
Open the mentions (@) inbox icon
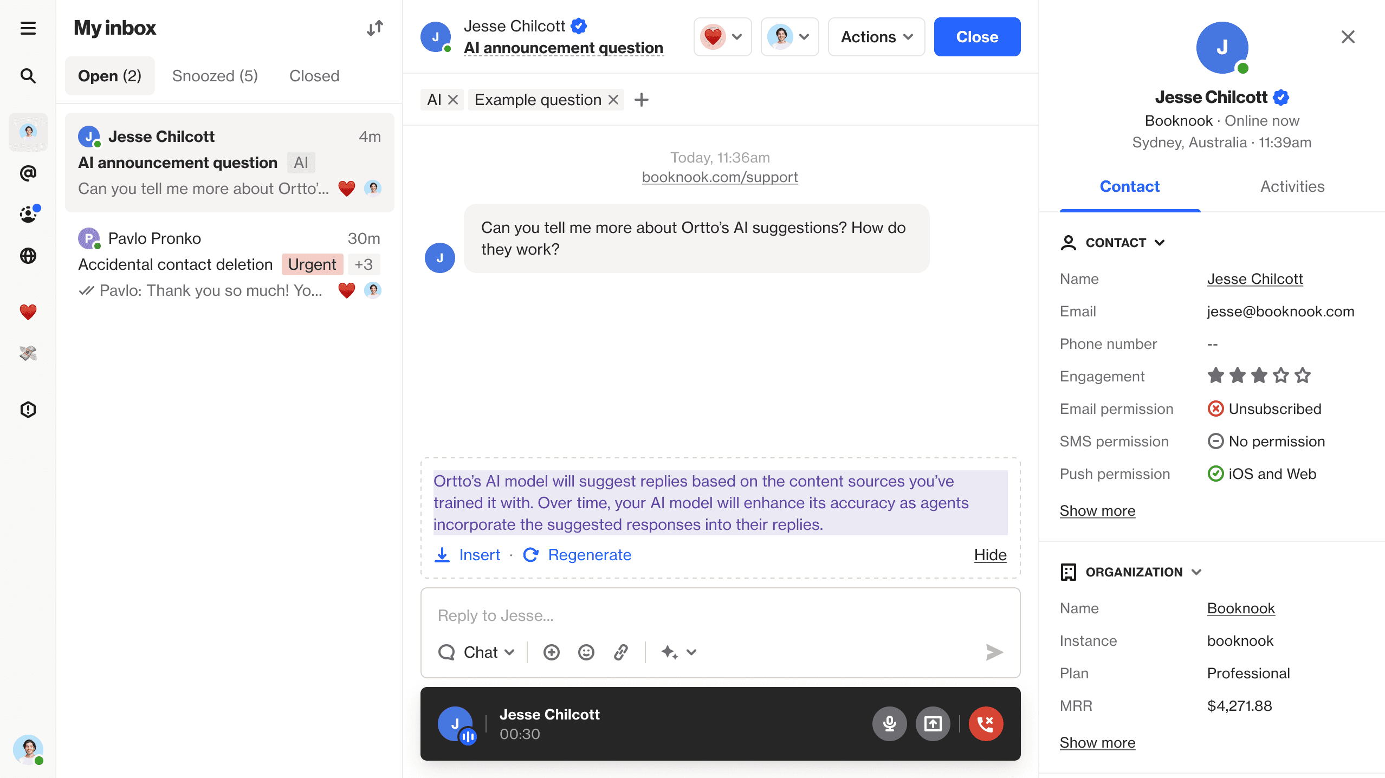click(28, 173)
